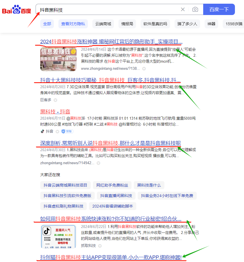Screen dimensions: 244x262
Task: Select the 全部 filter tab
Action: (47, 24)
